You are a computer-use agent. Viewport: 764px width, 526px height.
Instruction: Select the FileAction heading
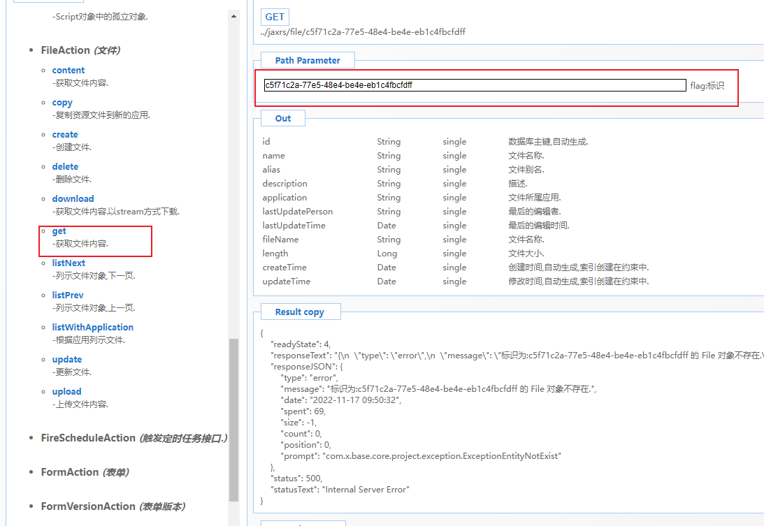[x=80, y=50]
